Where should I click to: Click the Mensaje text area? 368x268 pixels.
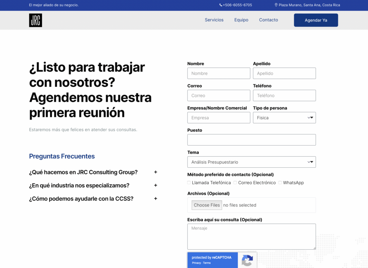[251, 236]
